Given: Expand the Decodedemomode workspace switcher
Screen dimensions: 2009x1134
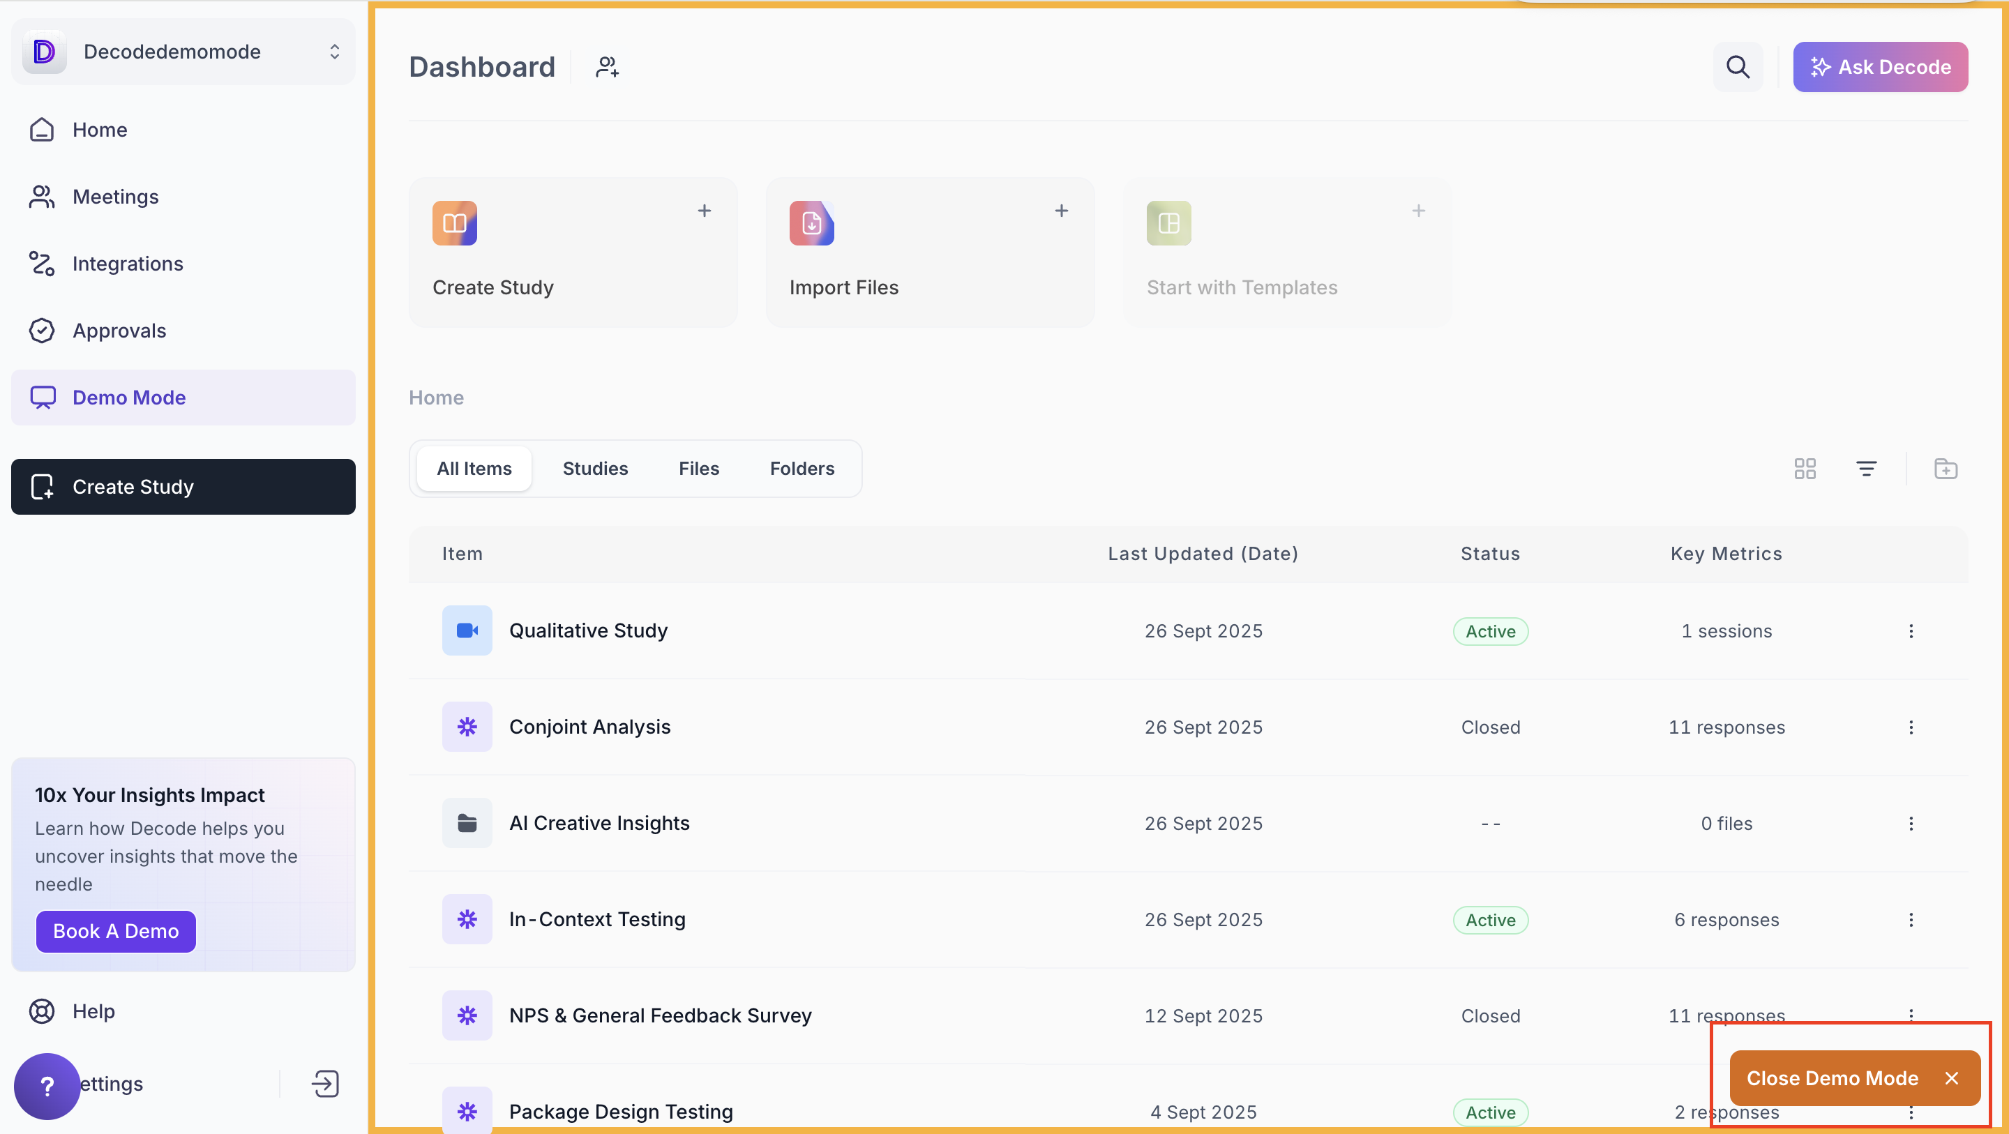Looking at the screenshot, I should click(x=335, y=52).
